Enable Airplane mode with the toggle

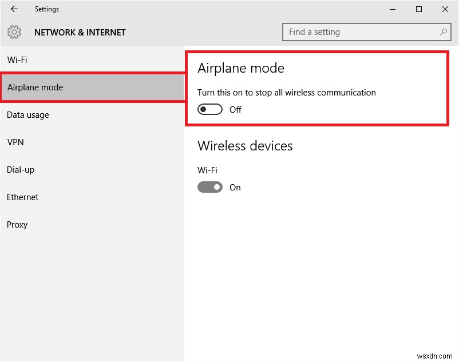click(x=210, y=109)
